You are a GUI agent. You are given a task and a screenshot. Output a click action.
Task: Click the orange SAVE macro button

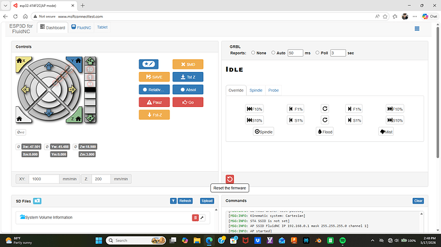coord(154,77)
